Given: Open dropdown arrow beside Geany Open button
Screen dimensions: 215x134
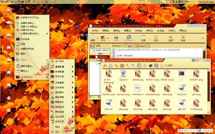Looking at the screenshot, I should [108, 38].
